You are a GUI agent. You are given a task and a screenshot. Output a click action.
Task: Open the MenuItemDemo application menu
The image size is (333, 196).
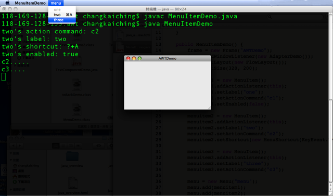pos(30,3)
